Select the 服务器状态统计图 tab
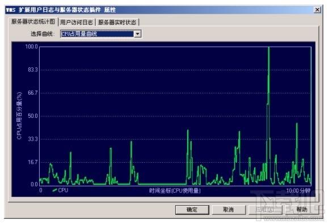The width and height of the screenshot is (329, 224). 33,22
